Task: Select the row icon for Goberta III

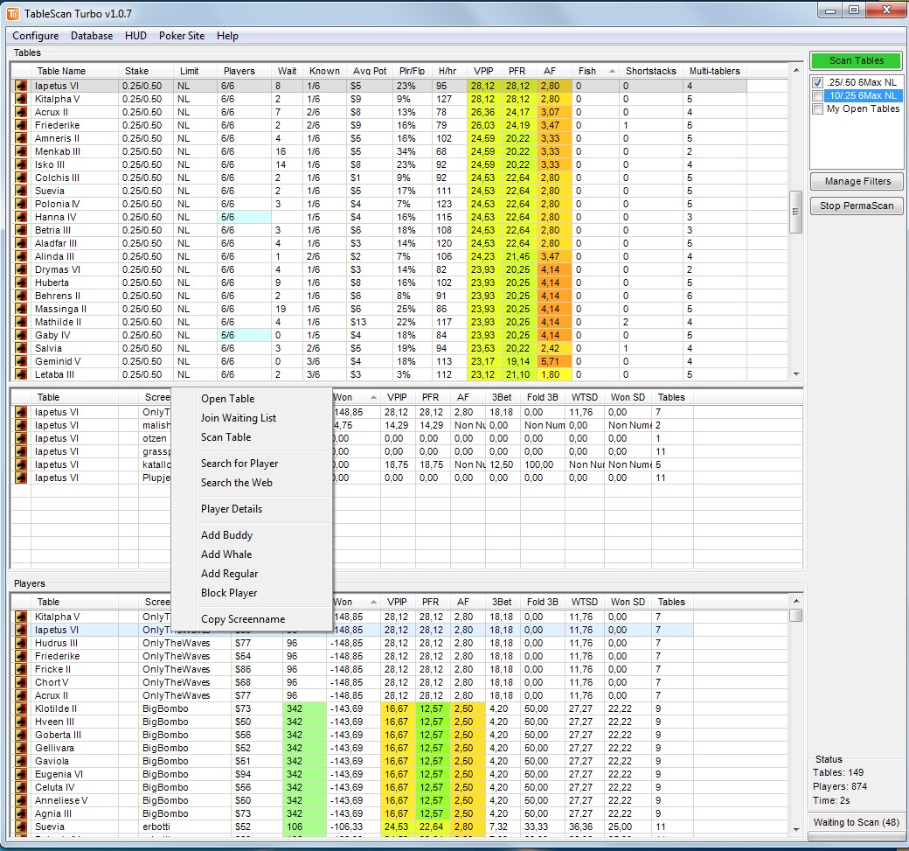Action: click(x=22, y=735)
